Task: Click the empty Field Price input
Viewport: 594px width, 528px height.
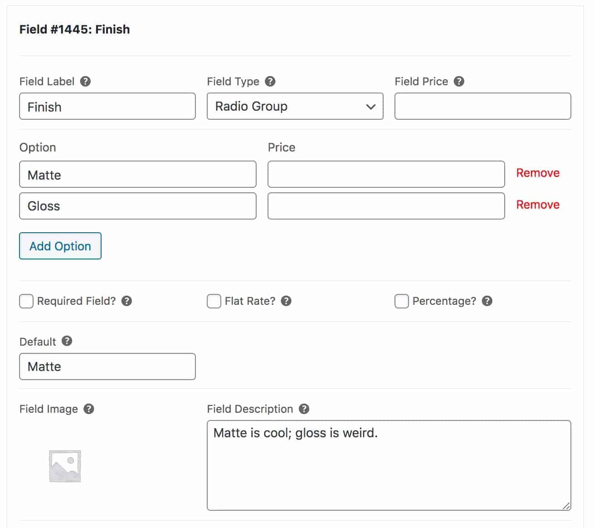Action: coord(483,106)
